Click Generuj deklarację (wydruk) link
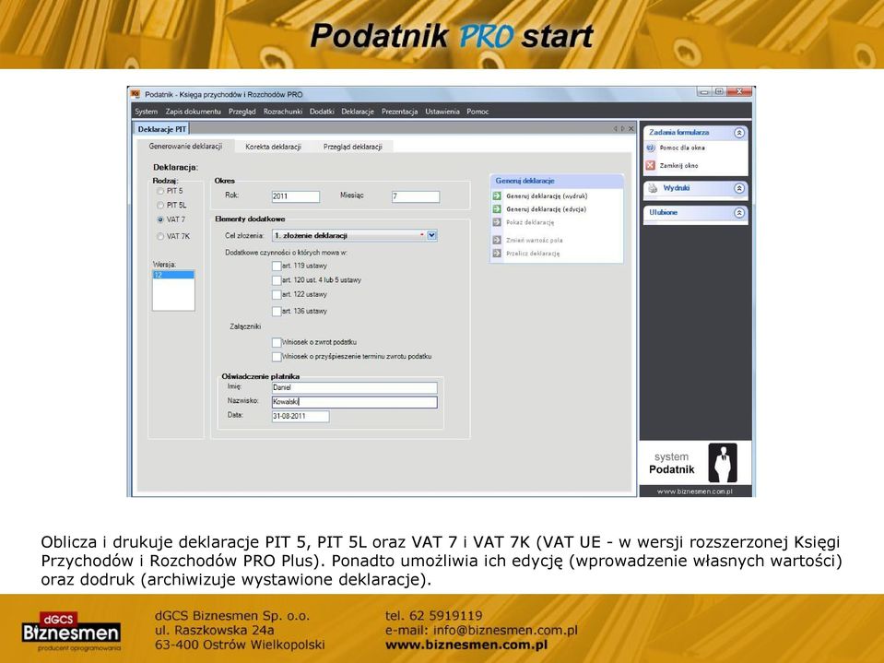Screen dimensions: 884x663 tap(547, 196)
